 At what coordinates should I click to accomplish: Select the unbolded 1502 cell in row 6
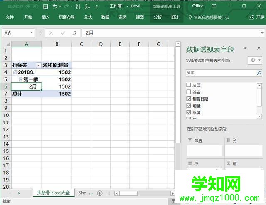(x=57, y=86)
